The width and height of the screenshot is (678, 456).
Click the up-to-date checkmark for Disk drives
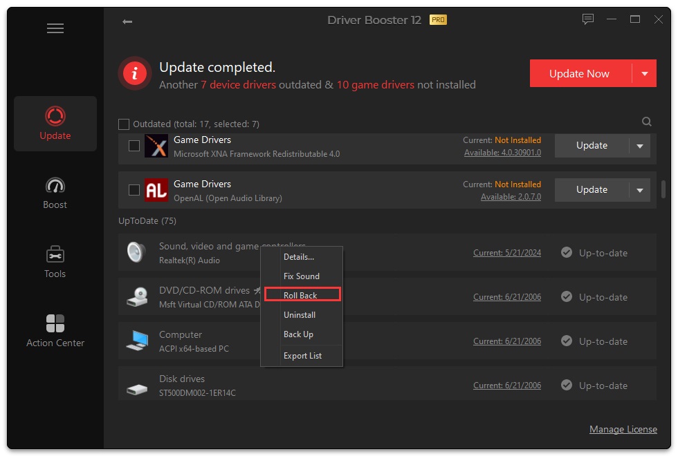[567, 385]
